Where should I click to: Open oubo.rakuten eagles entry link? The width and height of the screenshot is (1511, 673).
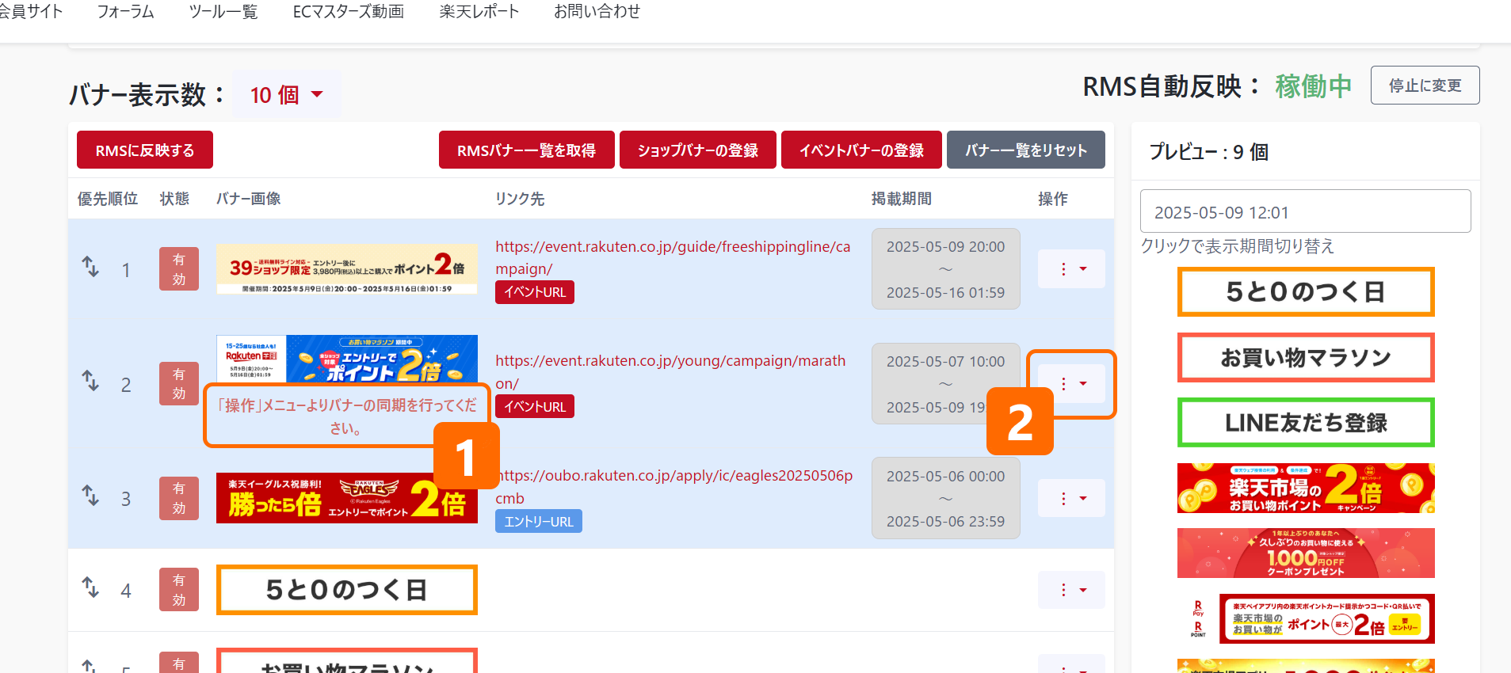[674, 486]
